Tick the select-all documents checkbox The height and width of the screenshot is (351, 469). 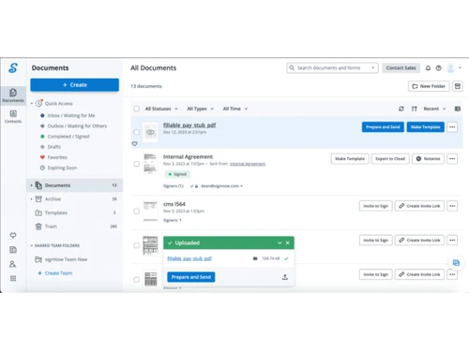point(137,109)
